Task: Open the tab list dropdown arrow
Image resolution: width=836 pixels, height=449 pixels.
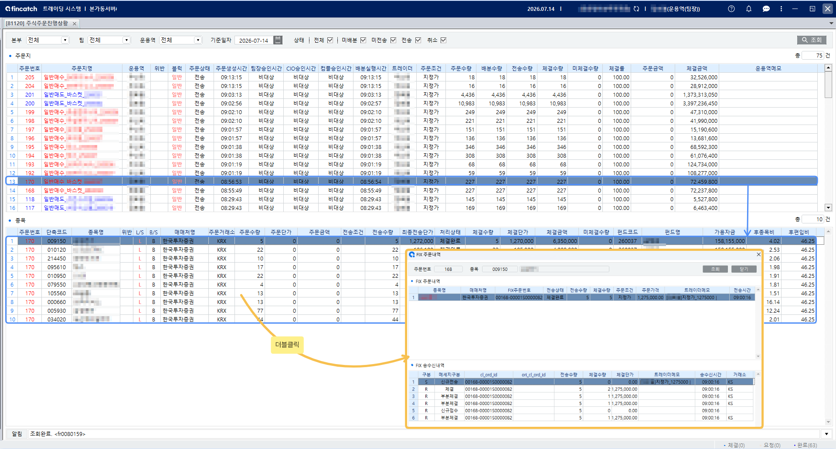Action: 831,24
